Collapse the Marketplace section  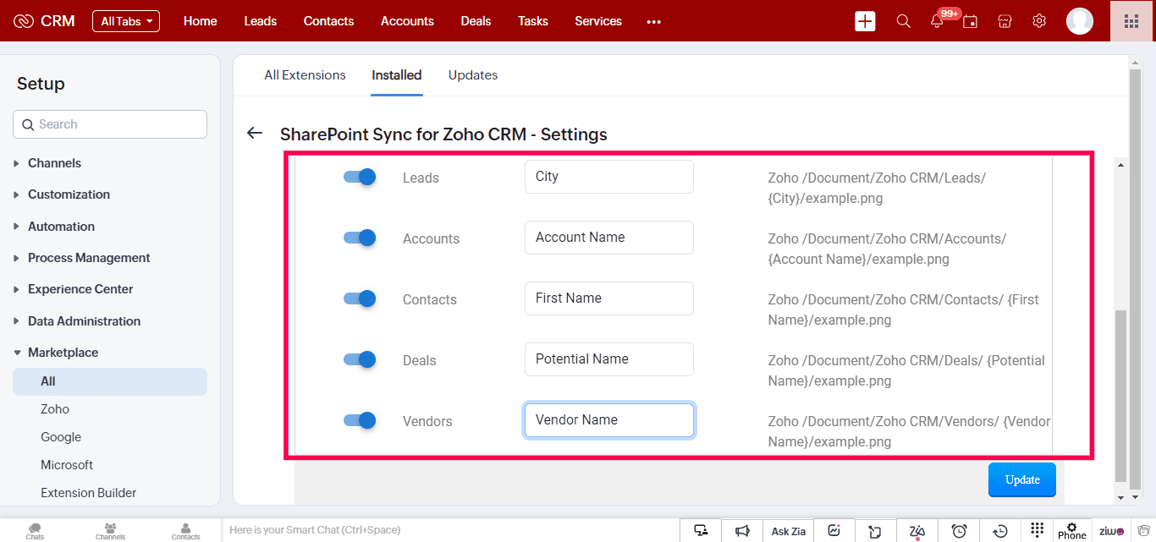63,353
